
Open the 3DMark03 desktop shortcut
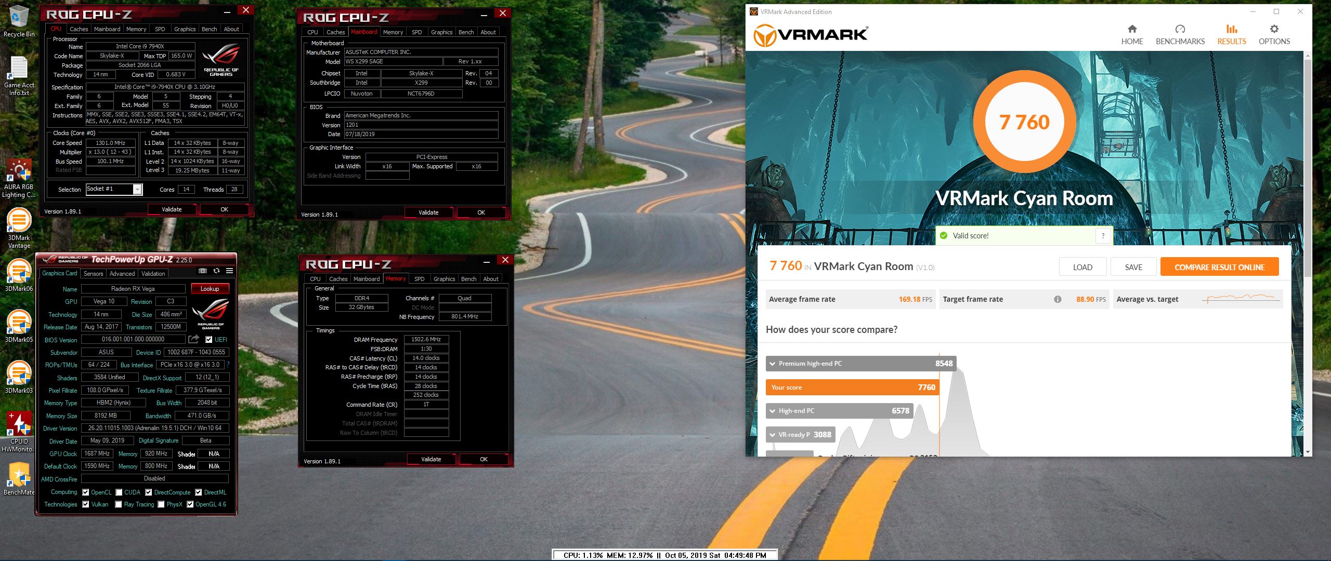coord(19,378)
